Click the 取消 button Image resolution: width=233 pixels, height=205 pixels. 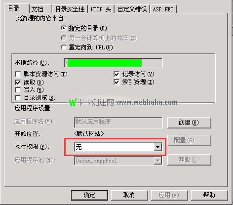tap(129, 195)
